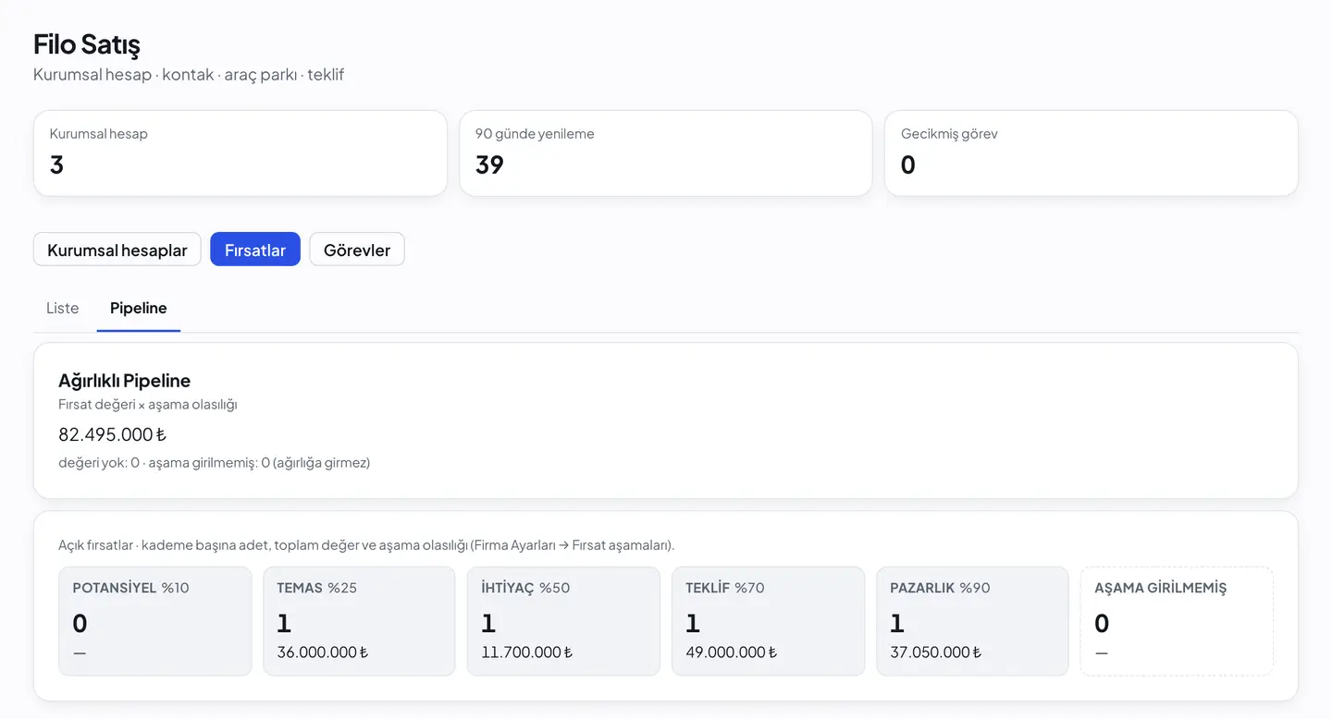Open the TEKLİF %70 stage card
Viewport: 1332px width, 719px height.
point(768,621)
